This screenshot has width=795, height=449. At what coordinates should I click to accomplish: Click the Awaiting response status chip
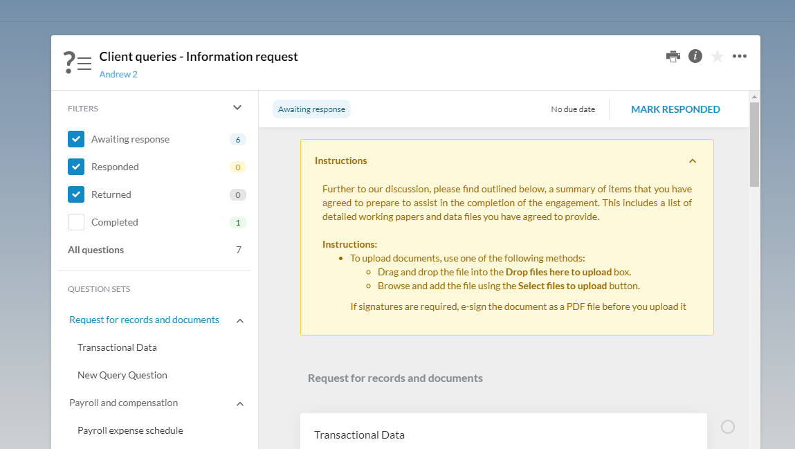pyautogui.click(x=311, y=109)
